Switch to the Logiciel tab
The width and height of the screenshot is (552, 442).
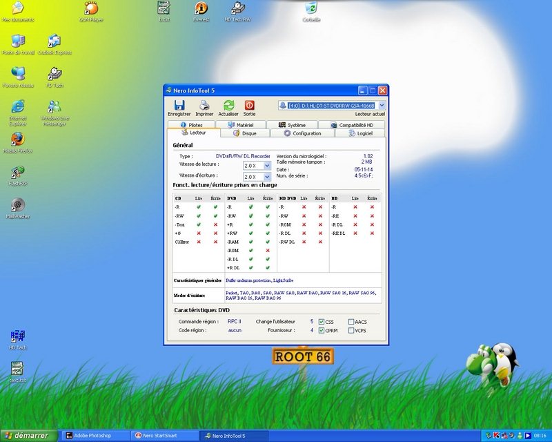coord(360,133)
